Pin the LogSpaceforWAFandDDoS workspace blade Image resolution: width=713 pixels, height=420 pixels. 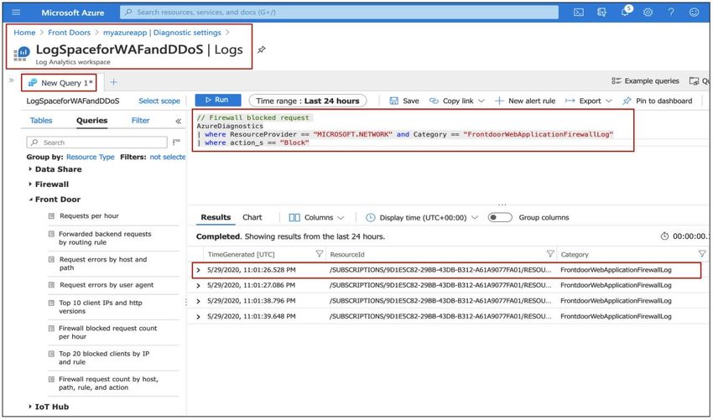tap(262, 50)
